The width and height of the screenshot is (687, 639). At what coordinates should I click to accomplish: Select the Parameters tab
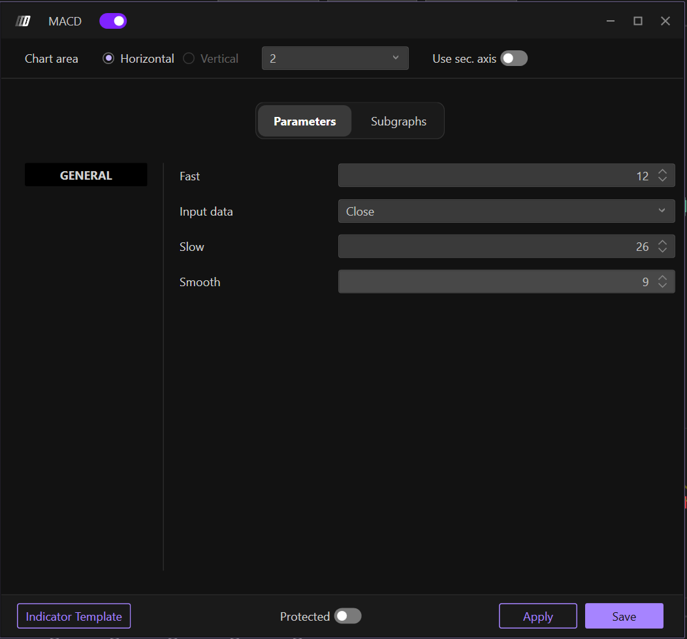point(305,121)
